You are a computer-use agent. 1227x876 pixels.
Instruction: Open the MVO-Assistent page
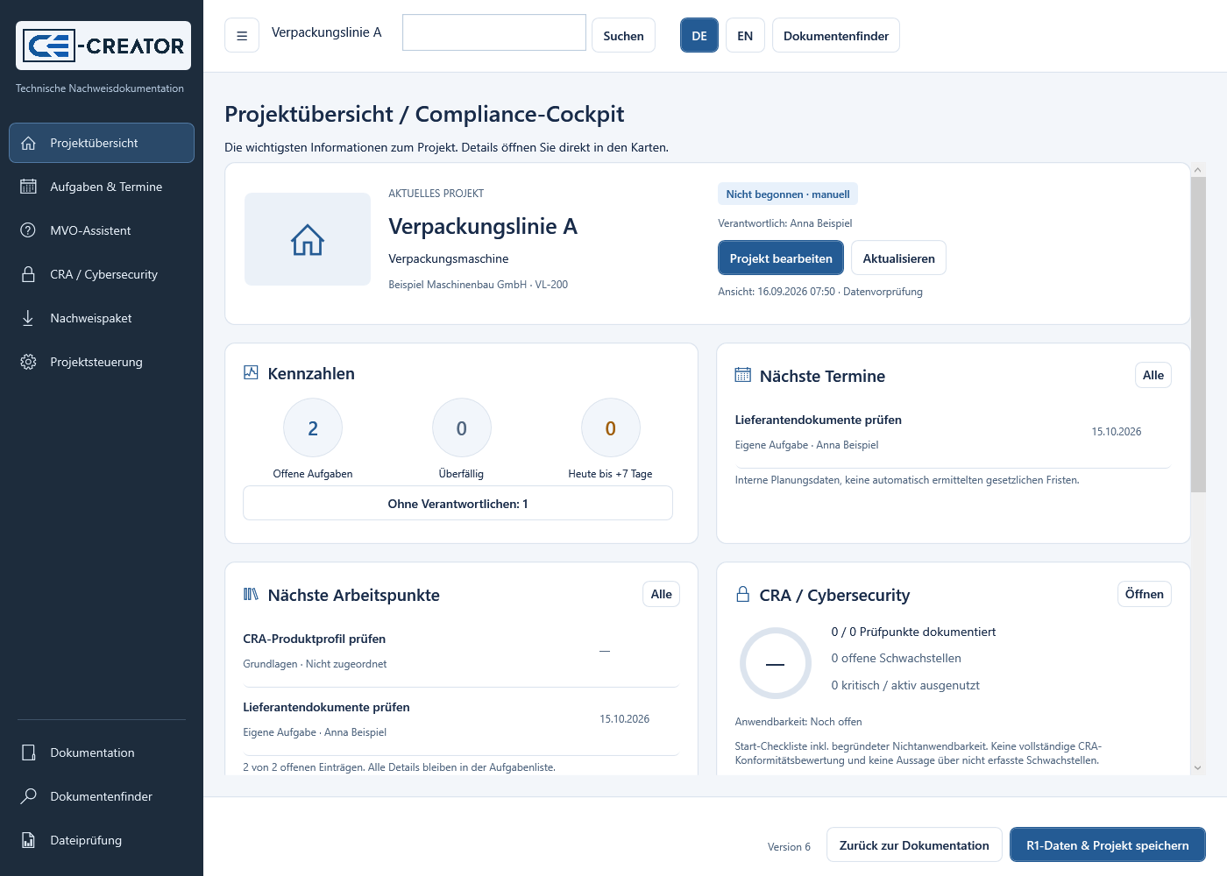coord(102,230)
